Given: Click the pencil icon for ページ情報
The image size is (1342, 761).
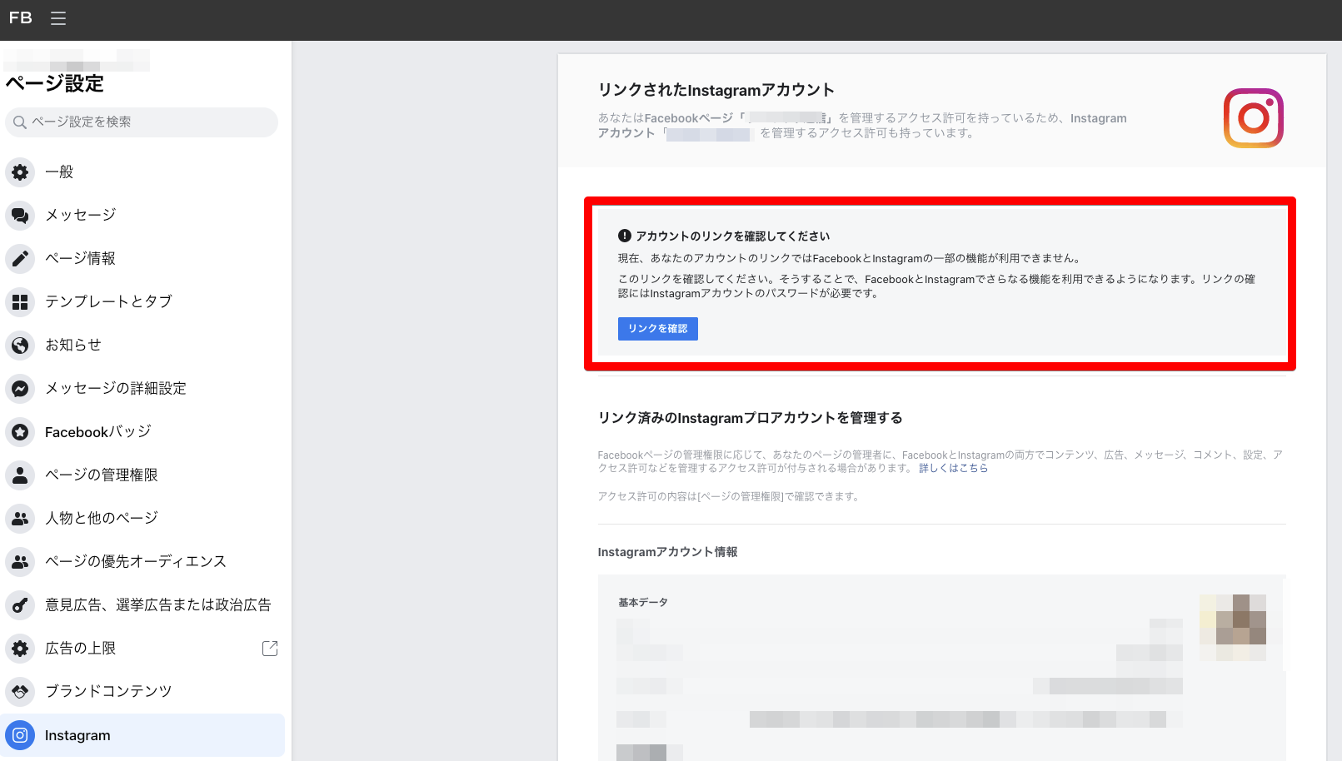Looking at the screenshot, I should (x=20, y=259).
